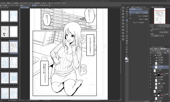Toggle visibility of コマ 3 frame folder
The width and height of the screenshot is (170, 102).
click(150, 74)
